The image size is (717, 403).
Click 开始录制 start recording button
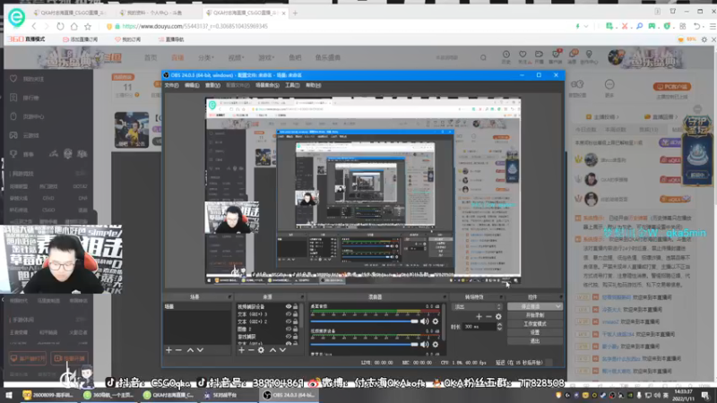click(534, 315)
